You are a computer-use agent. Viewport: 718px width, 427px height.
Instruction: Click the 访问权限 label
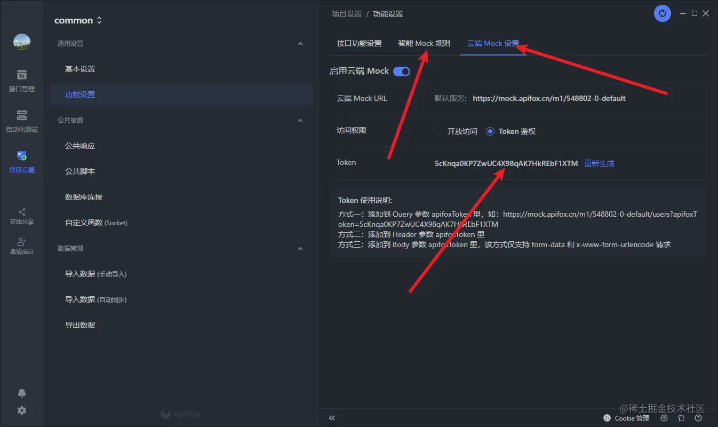tap(352, 130)
